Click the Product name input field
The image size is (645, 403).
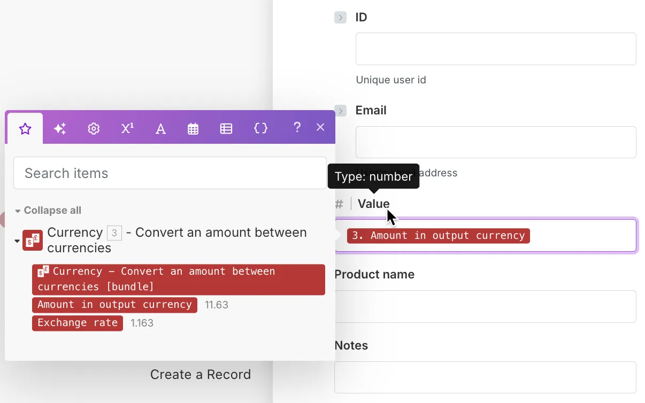pyautogui.click(x=486, y=306)
